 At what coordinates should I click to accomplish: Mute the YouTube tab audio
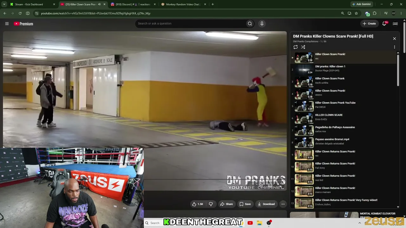(x=99, y=4)
